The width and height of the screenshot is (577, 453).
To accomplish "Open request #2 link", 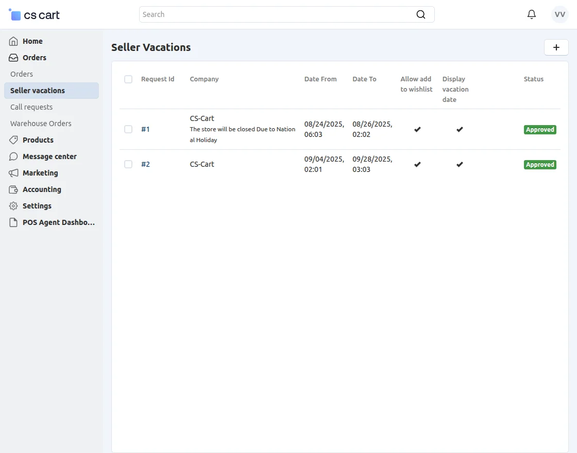I will tap(145, 164).
